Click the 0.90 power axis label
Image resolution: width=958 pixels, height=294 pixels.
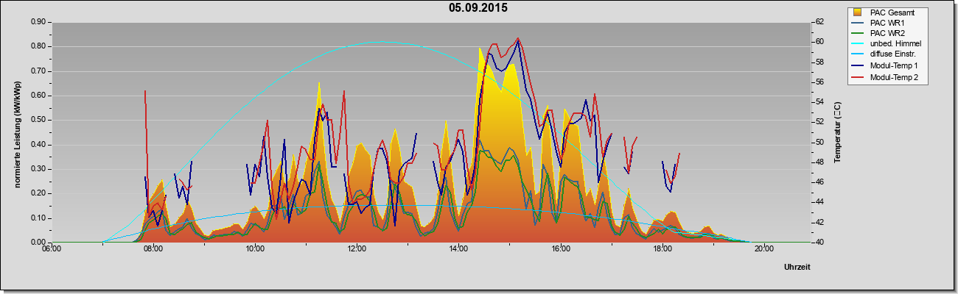pyautogui.click(x=38, y=22)
